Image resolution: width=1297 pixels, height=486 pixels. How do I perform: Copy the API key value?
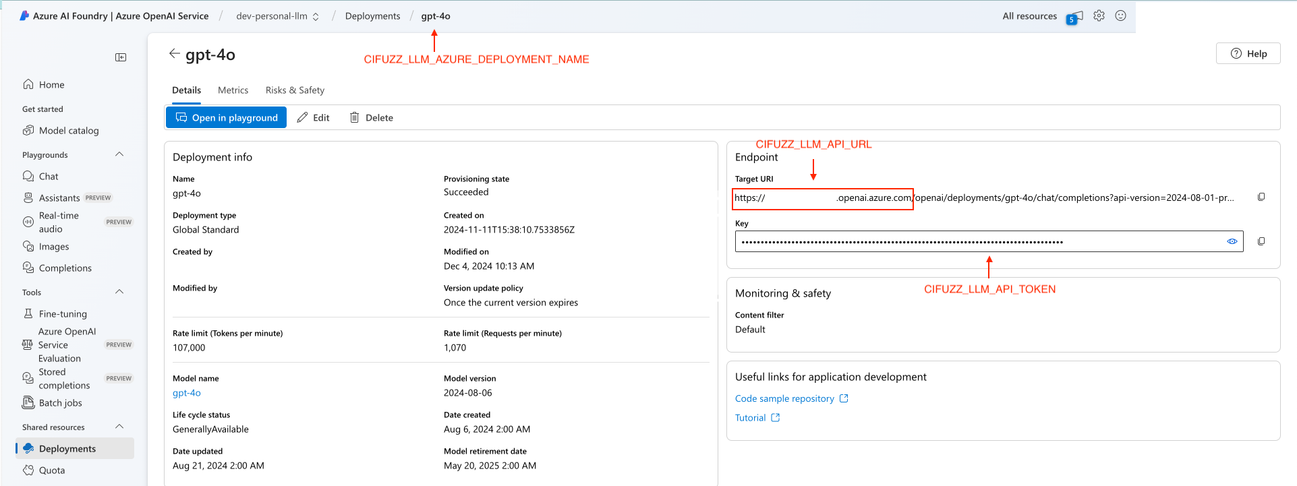[1261, 241]
